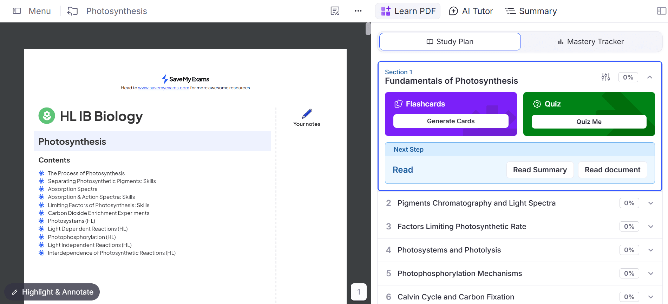Click the Flashcards card icon
Screen dimensions: 668x304
(x=398, y=104)
